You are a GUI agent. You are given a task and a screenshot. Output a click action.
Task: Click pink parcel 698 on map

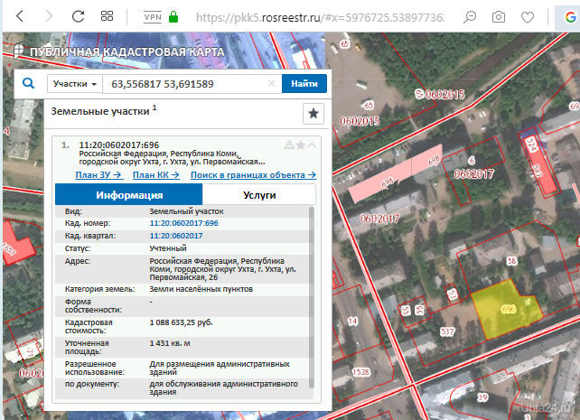[x=396, y=173]
